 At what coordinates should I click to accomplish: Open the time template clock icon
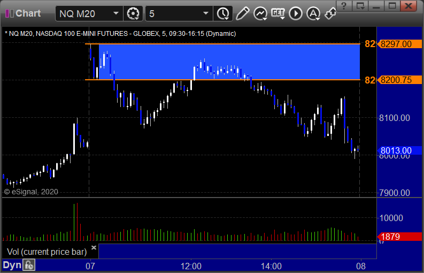click(x=223, y=13)
